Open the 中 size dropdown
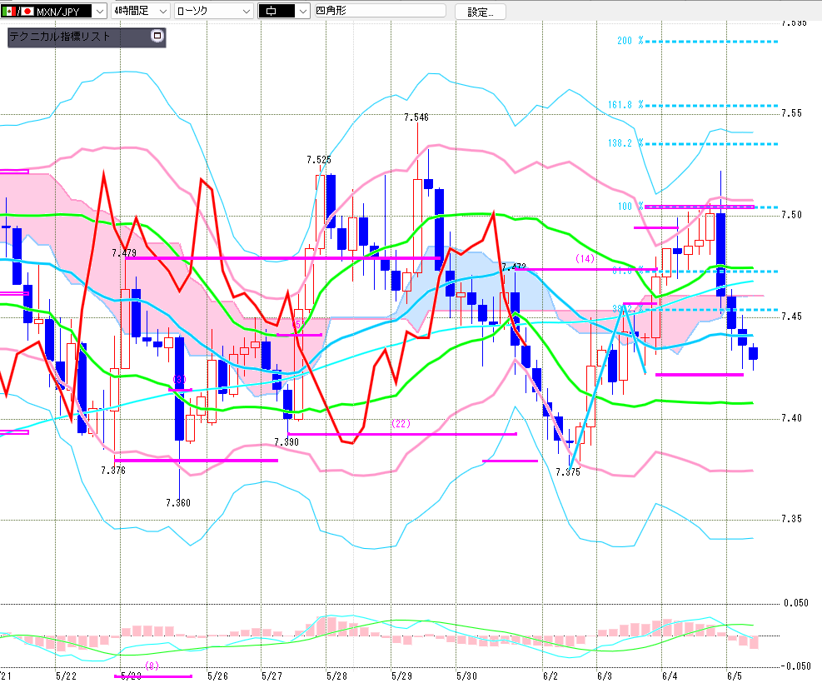This screenshot has width=822, height=683. pos(284,11)
